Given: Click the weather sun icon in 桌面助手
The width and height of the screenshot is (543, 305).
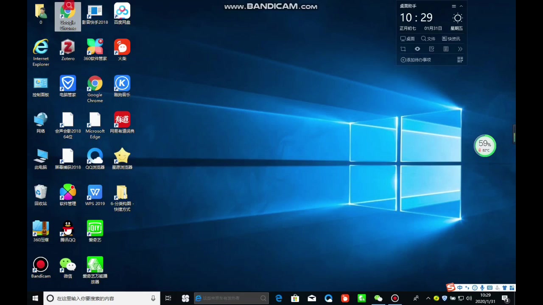Looking at the screenshot, I should coord(457,18).
